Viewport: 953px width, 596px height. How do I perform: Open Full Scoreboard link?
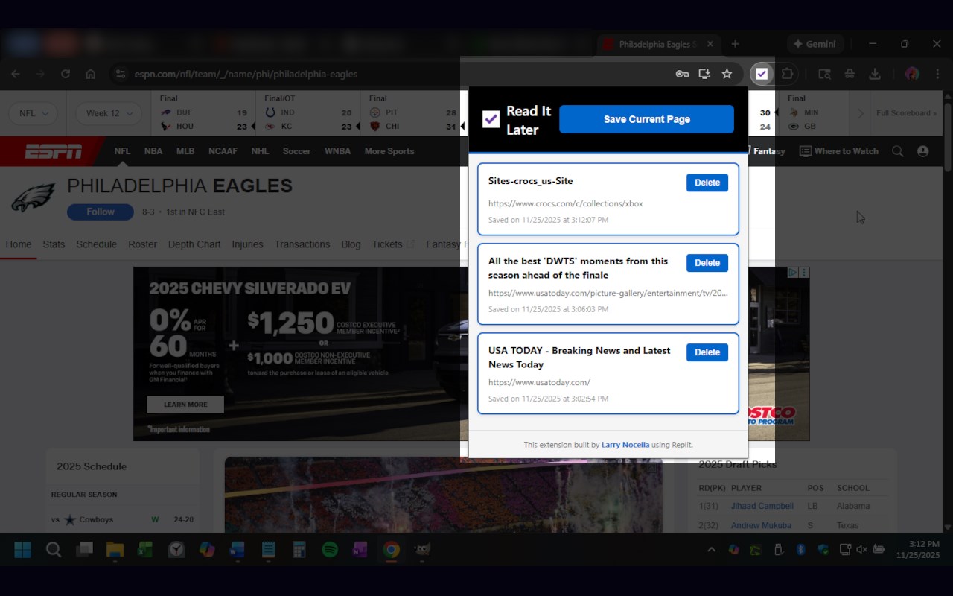[x=906, y=113]
